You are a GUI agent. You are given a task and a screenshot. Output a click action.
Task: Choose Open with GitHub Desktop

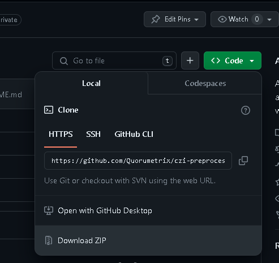point(148,210)
